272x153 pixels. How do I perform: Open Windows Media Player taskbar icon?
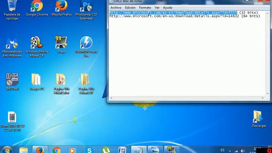point(73,150)
